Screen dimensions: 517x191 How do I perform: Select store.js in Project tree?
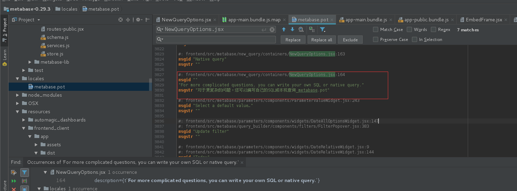pyautogui.click(x=52, y=54)
